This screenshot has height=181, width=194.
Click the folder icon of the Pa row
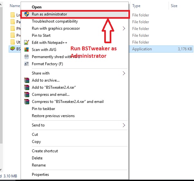tap(13, 22)
